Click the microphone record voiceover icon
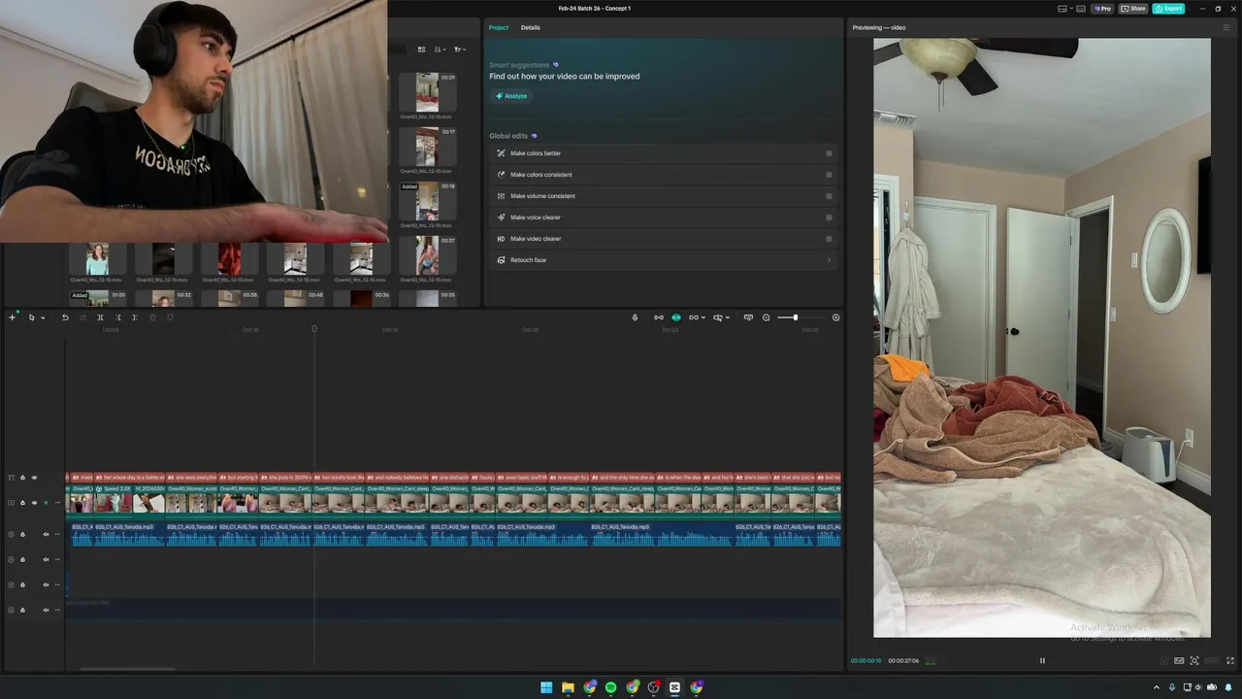Image resolution: width=1242 pixels, height=699 pixels. click(x=636, y=317)
